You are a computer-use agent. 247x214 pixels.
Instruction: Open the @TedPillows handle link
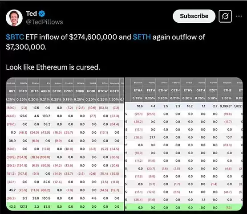click(x=45, y=22)
